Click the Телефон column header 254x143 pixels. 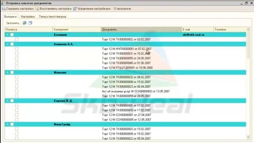coord(230,29)
